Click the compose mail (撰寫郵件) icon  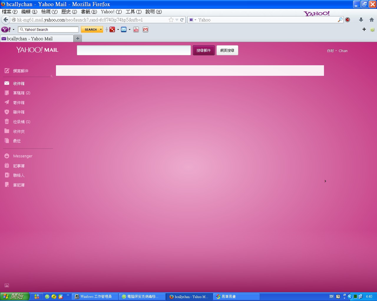point(7,71)
